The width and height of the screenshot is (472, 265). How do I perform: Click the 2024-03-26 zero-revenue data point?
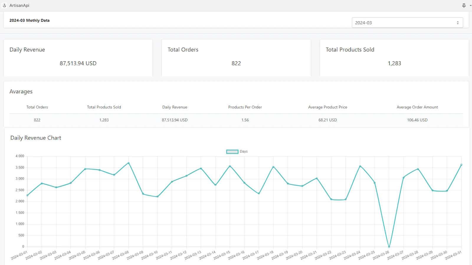coord(389,247)
